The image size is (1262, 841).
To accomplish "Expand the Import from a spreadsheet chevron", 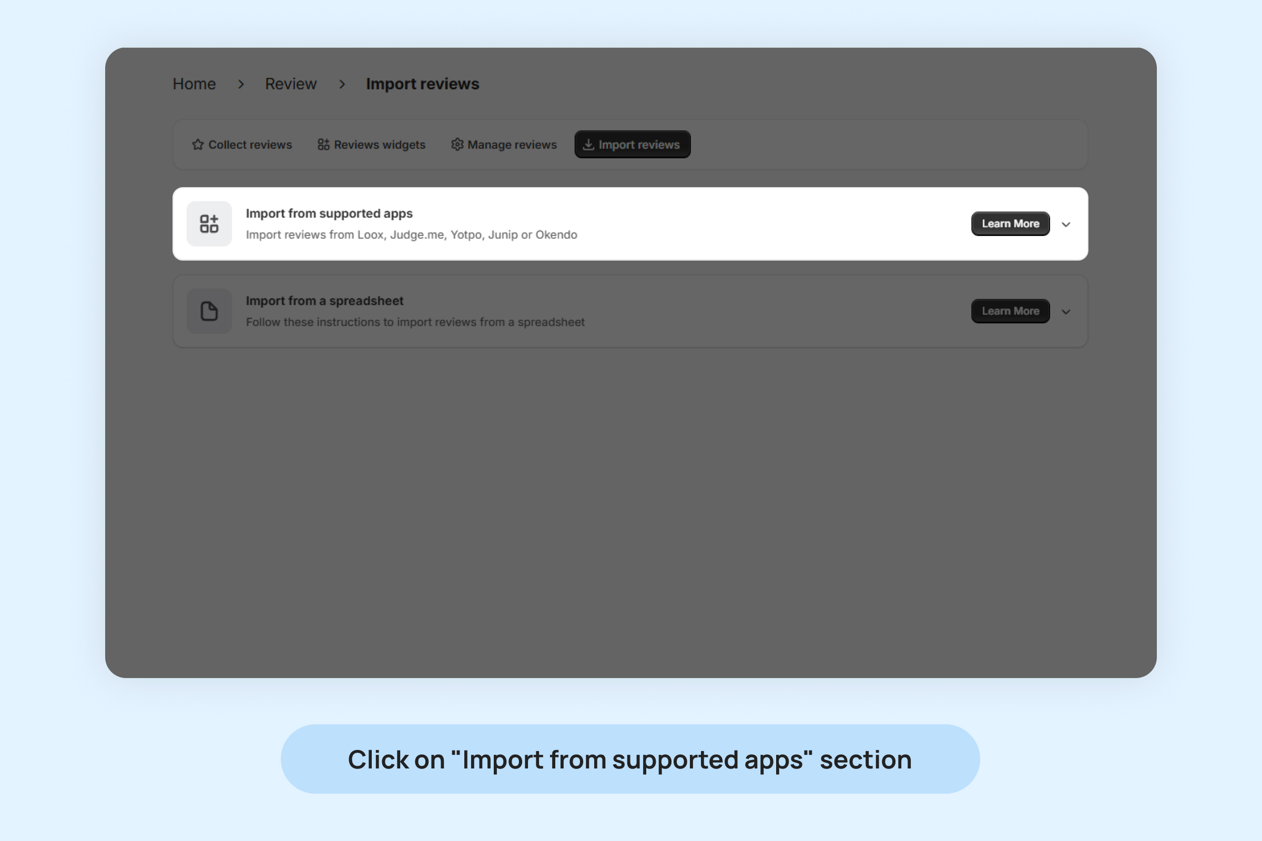I will coord(1066,312).
